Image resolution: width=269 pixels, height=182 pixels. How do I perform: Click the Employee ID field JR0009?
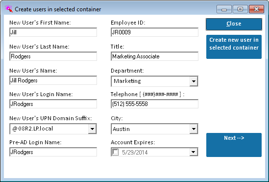[x=154, y=32]
